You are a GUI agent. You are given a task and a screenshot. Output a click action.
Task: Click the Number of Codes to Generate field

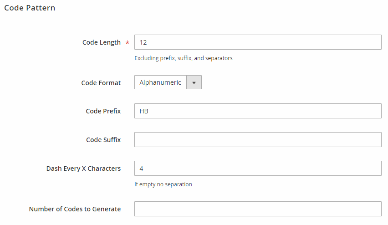tap(258, 209)
